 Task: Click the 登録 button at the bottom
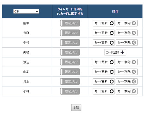coord(76,108)
